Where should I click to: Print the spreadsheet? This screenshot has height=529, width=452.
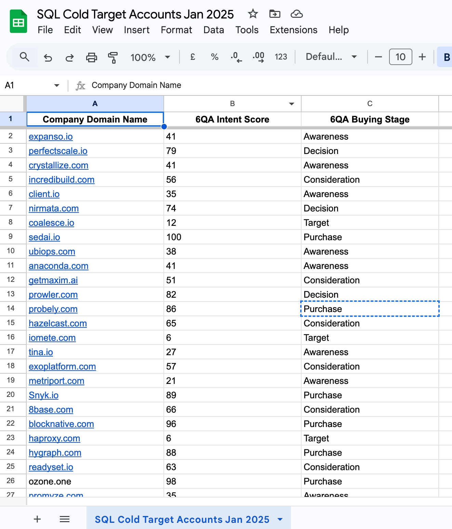(91, 57)
